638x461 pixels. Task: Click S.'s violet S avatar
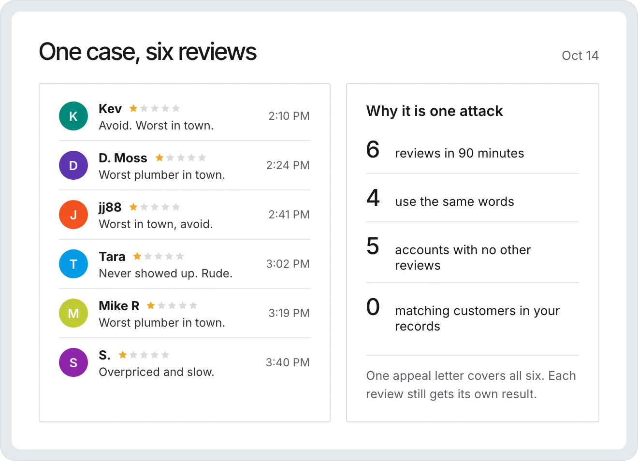click(73, 362)
